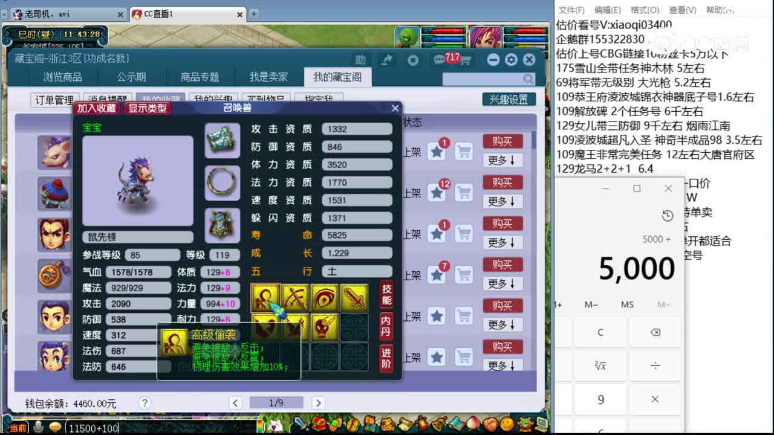Toggle favorite star on rat row
Viewport: 774px width, 435px height.
437,151
